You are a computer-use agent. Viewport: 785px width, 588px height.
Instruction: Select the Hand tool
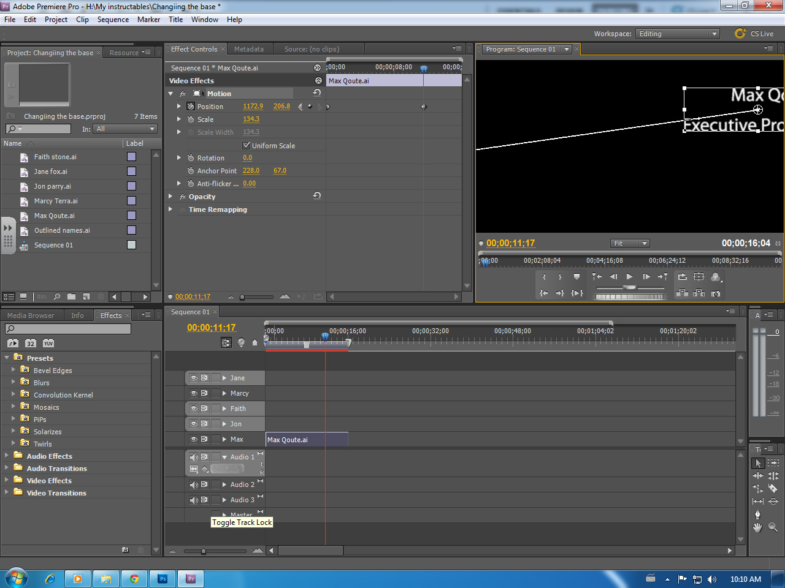pos(758,527)
